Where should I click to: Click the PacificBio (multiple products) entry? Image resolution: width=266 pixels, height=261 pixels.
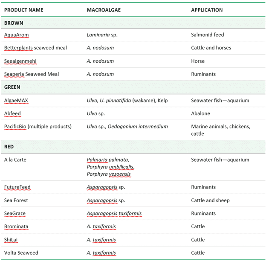click(x=38, y=127)
